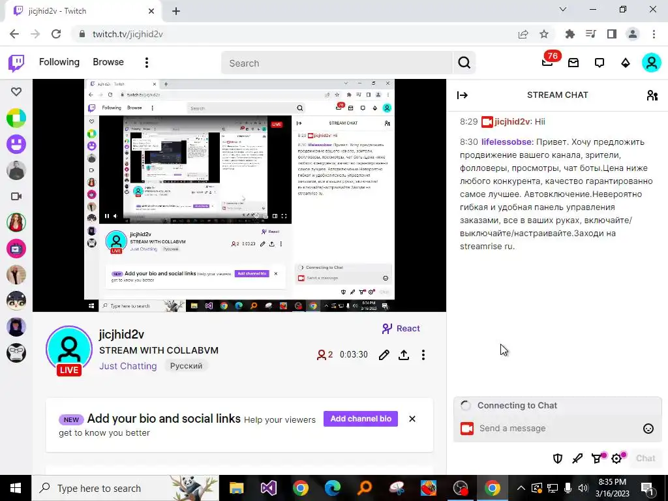Open the purple smiley channel avatar in sidebar
This screenshot has height=501, width=668.
click(x=16, y=144)
